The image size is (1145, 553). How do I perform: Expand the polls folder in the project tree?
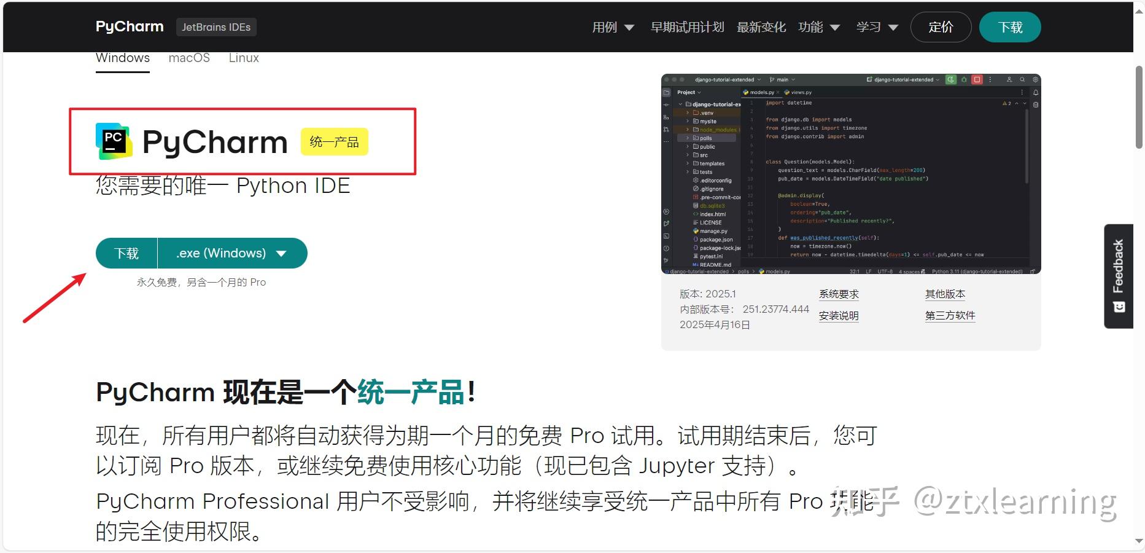point(688,138)
